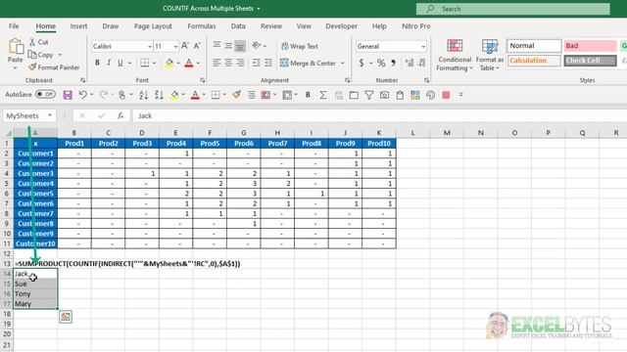Click the Orientation text angle icon
The height and width of the screenshot is (352, 627).
[x=257, y=46]
